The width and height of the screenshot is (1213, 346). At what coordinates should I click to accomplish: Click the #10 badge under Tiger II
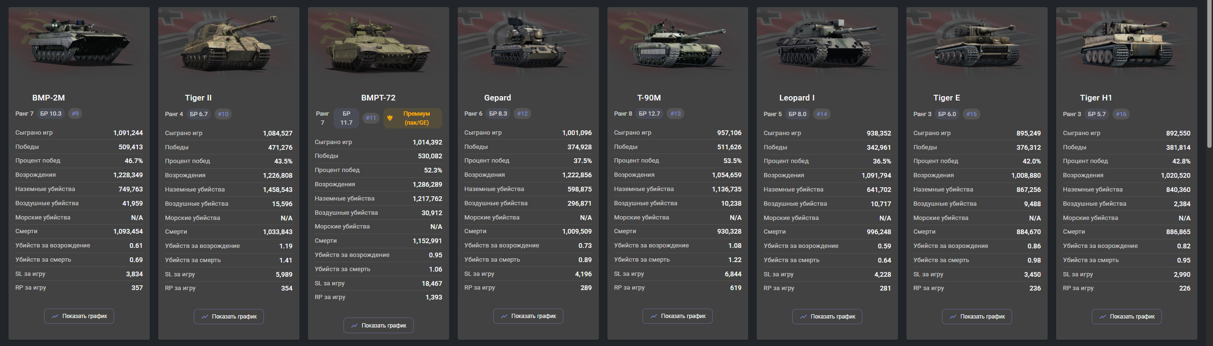point(223,114)
